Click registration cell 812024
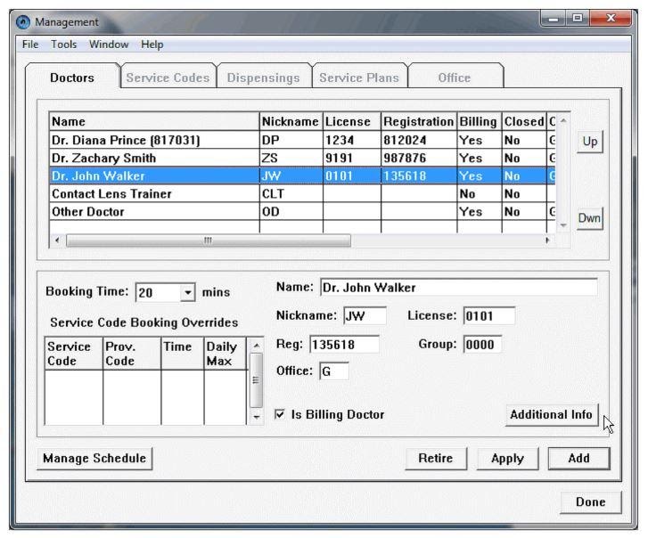 (419, 140)
